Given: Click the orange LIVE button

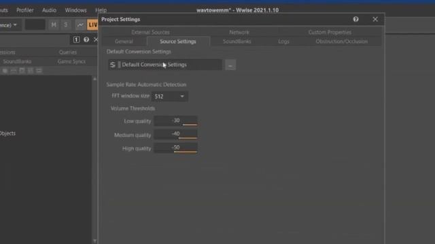Looking at the screenshot, I should [92, 24].
